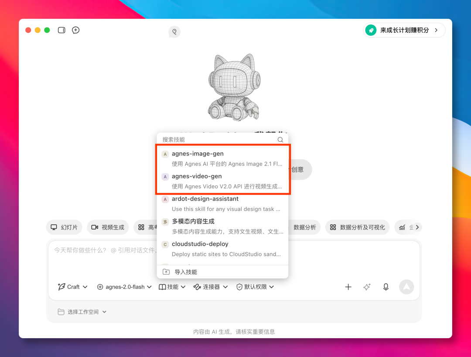
Task: Click 导入技能 import skill option
Action: point(222,272)
